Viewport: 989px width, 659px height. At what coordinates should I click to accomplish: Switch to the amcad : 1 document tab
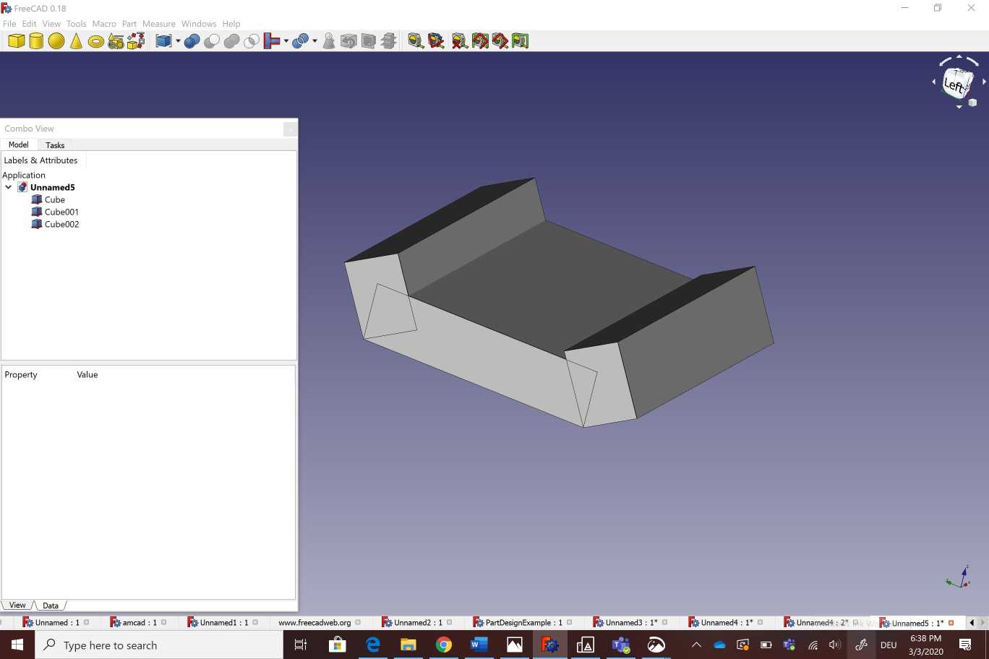(x=139, y=623)
